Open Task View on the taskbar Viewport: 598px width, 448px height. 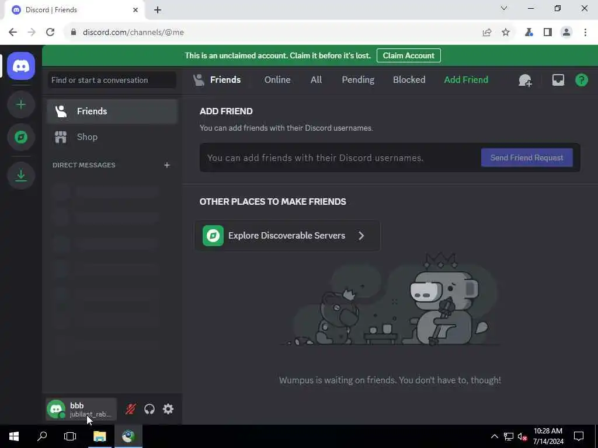(70, 436)
